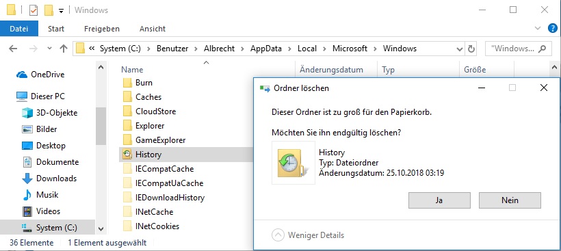Cancel deletion with the Nein button
The image size is (561, 251).
coord(510,200)
